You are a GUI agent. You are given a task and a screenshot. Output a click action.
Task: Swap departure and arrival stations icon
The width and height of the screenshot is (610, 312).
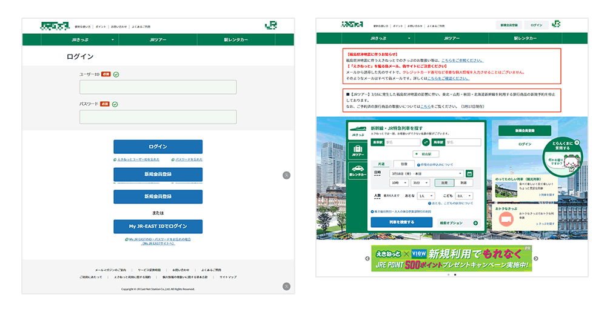(426, 142)
